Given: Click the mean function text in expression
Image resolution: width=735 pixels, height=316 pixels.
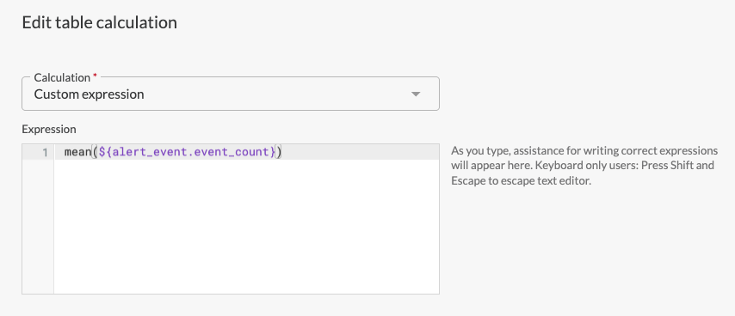Looking at the screenshot, I should pos(77,152).
